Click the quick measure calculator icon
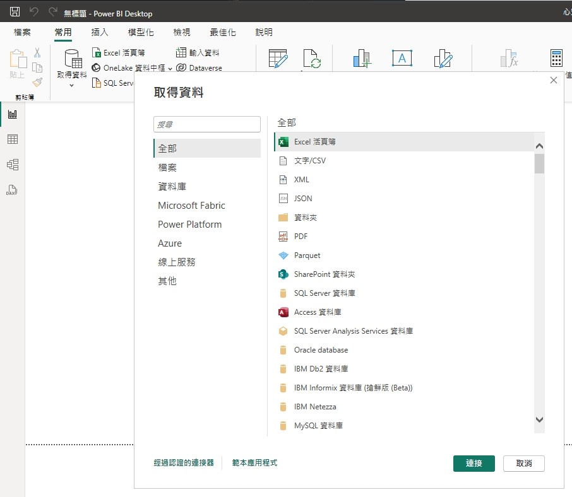Screen dimensions: 572x497 point(556,58)
